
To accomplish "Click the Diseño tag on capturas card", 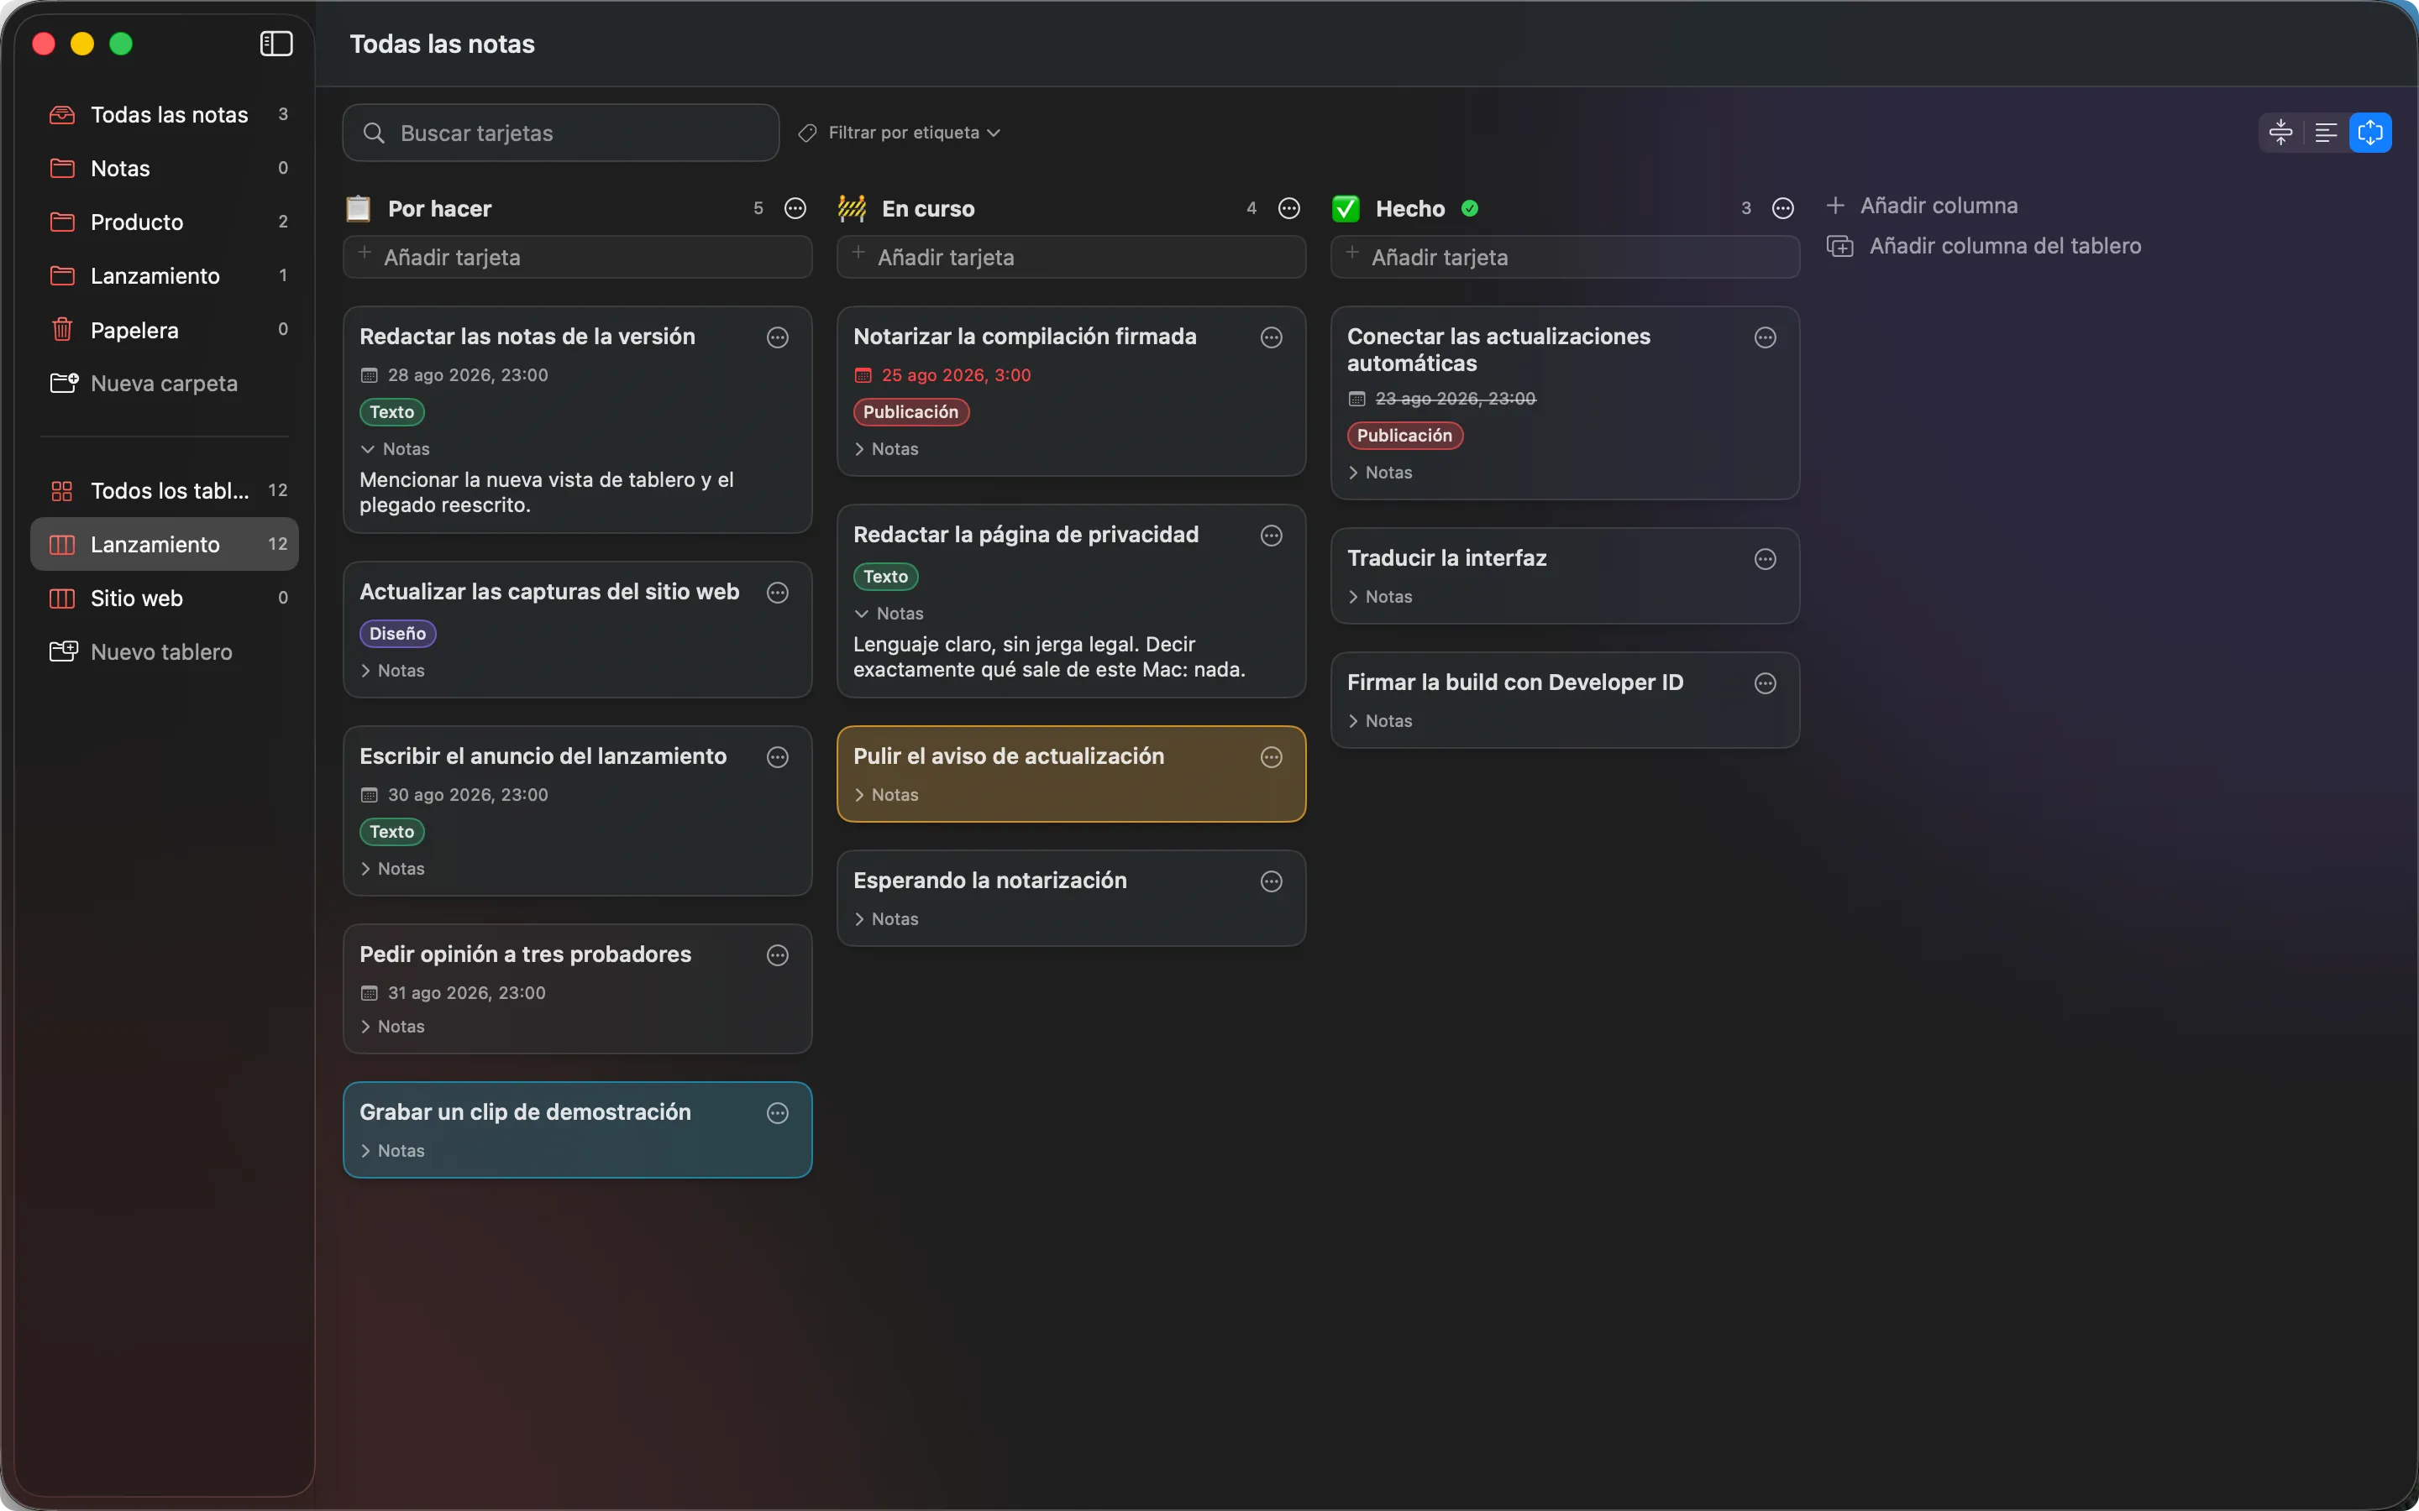I will click(x=398, y=634).
